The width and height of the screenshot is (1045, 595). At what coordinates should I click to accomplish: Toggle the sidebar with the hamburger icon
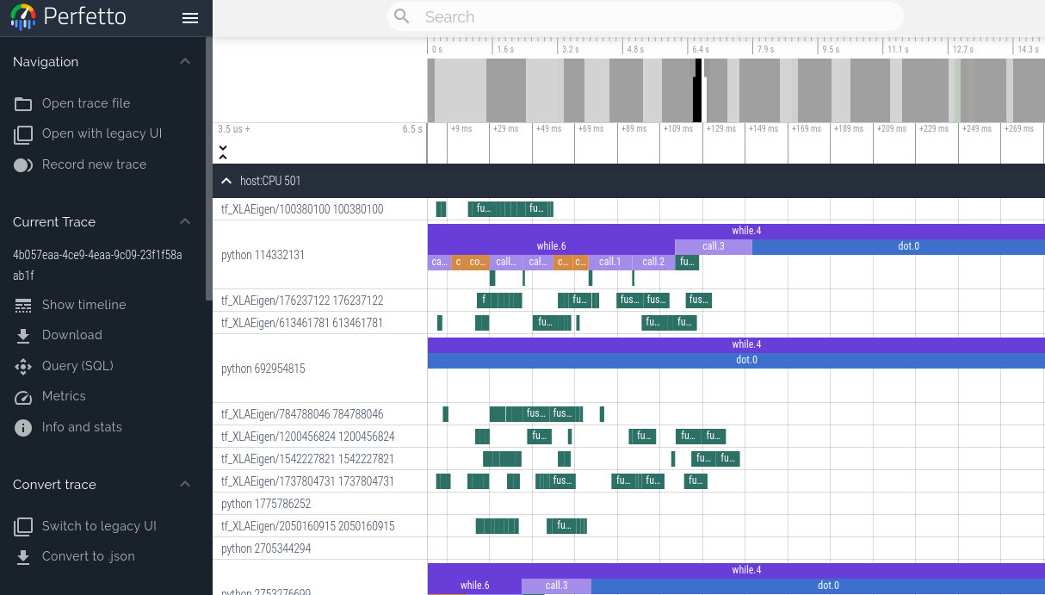point(190,18)
